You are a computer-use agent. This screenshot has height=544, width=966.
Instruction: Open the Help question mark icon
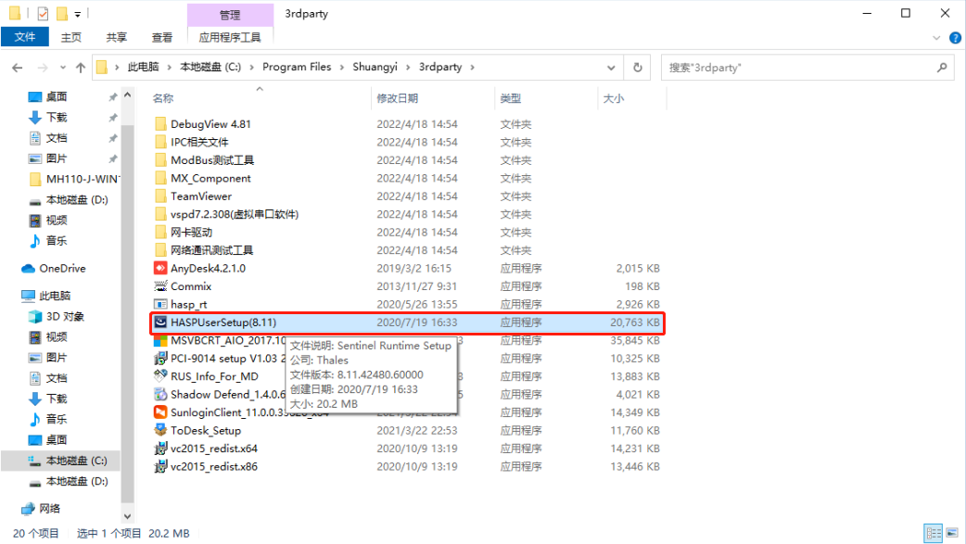click(954, 38)
